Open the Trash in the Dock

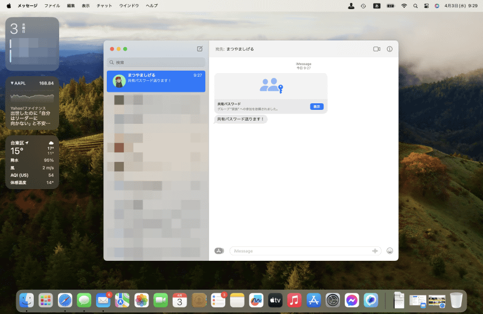tap(456, 300)
